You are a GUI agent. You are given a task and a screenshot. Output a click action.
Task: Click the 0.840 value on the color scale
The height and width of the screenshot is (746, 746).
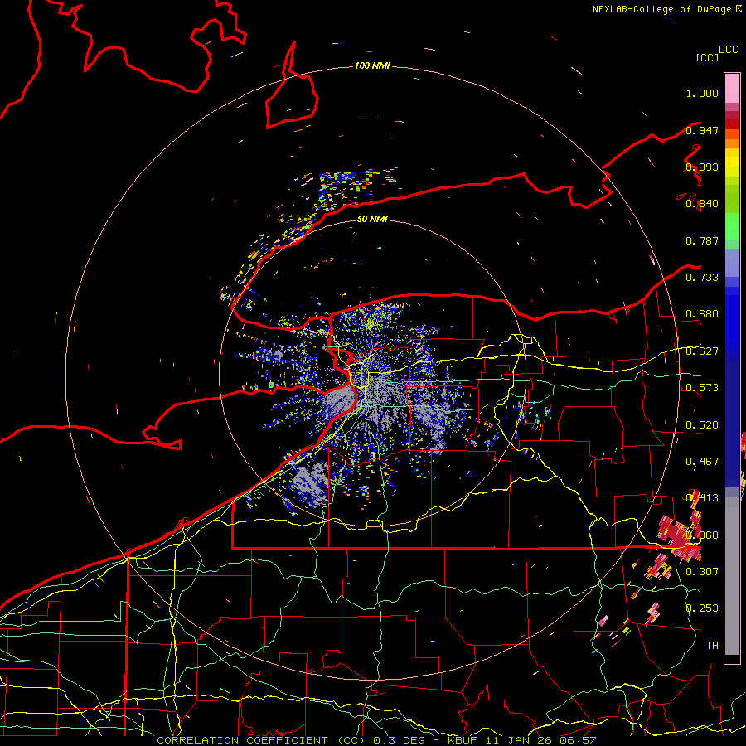click(x=702, y=204)
